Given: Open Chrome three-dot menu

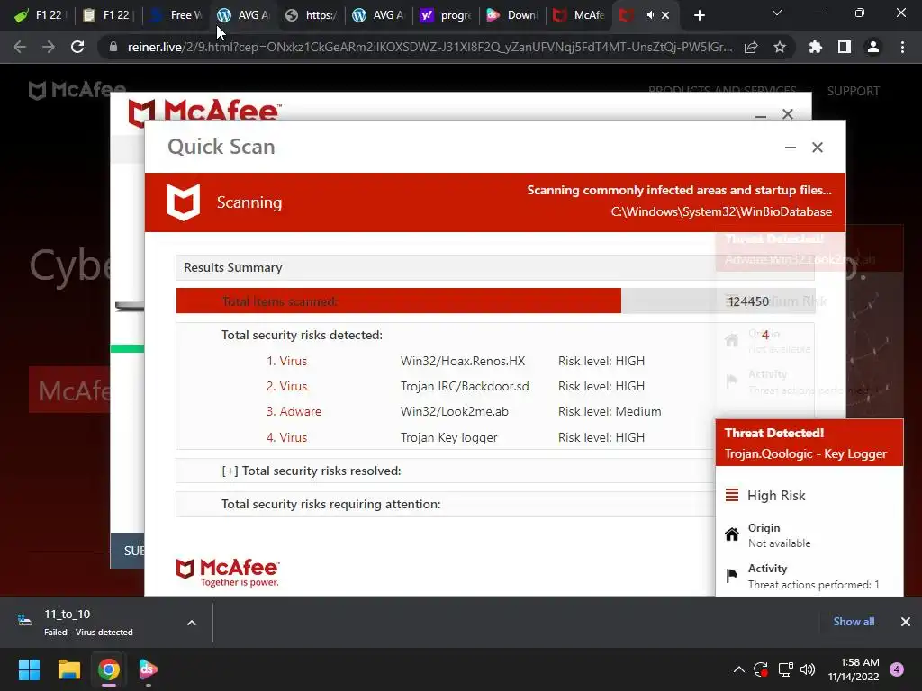Looking at the screenshot, I should [x=902, y=47].
